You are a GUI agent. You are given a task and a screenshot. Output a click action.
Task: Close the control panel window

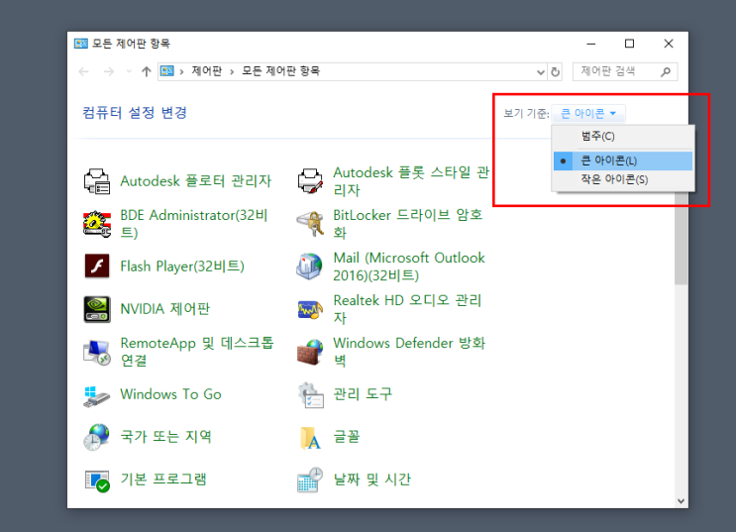(669, 44)
